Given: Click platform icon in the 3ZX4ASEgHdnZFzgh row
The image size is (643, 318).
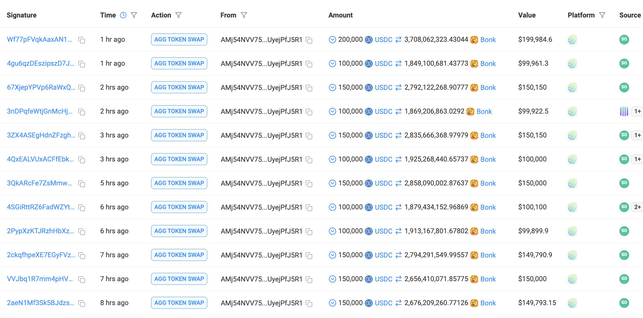Looking at the screenshot, I should click(572, 135).
